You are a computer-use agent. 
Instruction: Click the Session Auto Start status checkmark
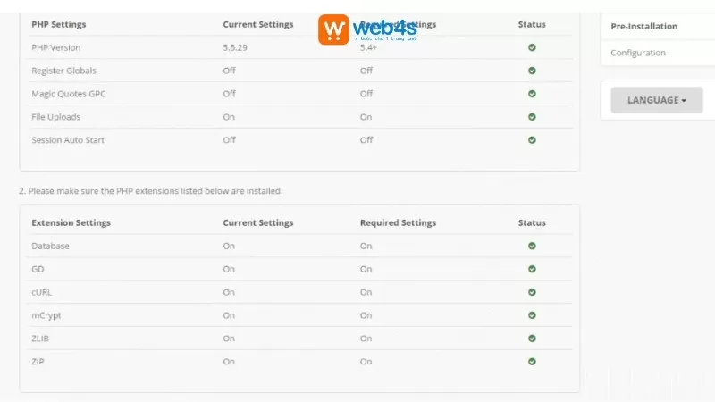click(532, 140)
